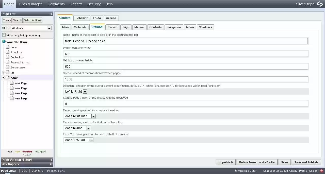Open the Direction Left to Right dropdown

(x=85, y=91)
